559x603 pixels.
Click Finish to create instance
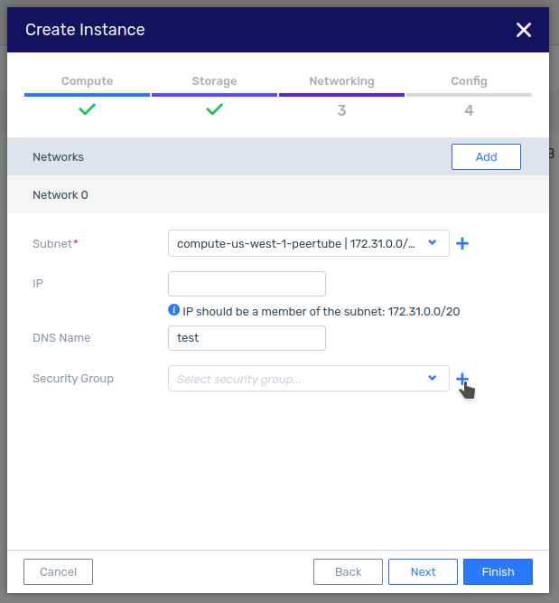[x=498, y=572]
